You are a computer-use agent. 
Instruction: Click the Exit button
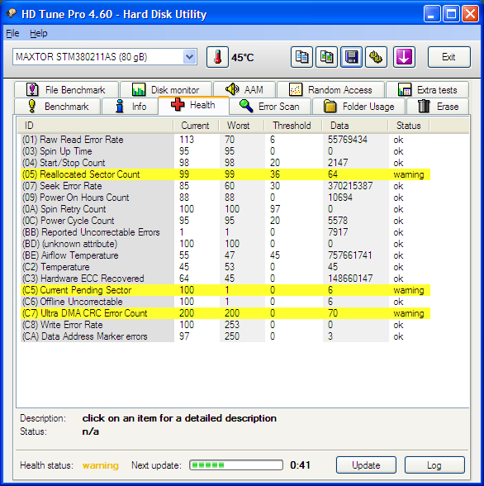(449, 57)
